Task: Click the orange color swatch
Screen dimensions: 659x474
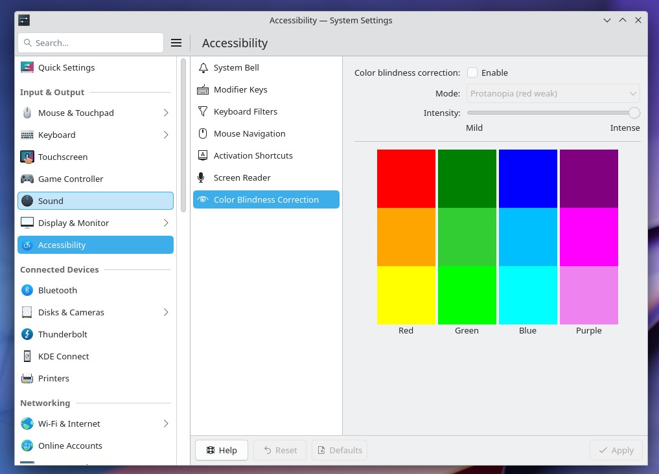Action: pyautogui.click(x=406, y=237)
